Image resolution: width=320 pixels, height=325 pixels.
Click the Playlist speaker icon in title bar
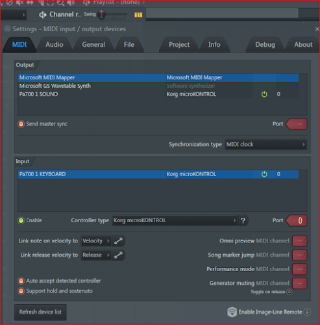pos(87,3)
